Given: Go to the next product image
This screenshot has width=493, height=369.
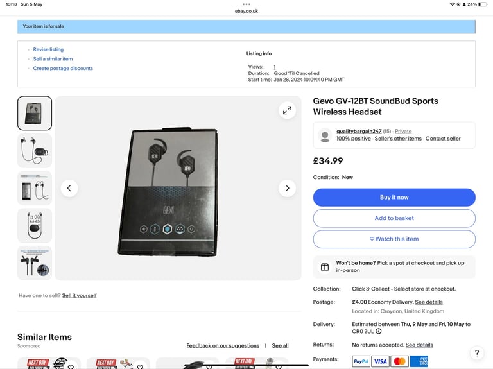Looking at the screenshot, I should point(287,188).
